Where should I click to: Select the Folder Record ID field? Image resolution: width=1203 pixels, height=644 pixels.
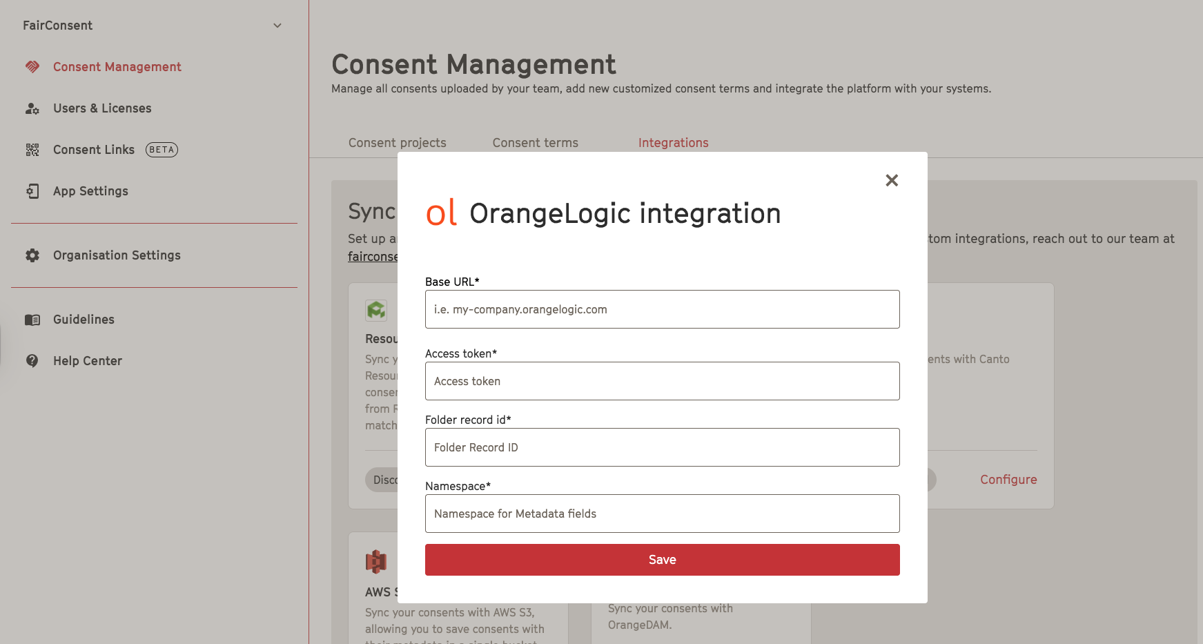(663, 447)
